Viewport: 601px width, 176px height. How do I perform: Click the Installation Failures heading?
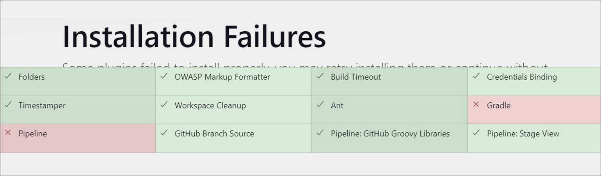click(194, 37)
